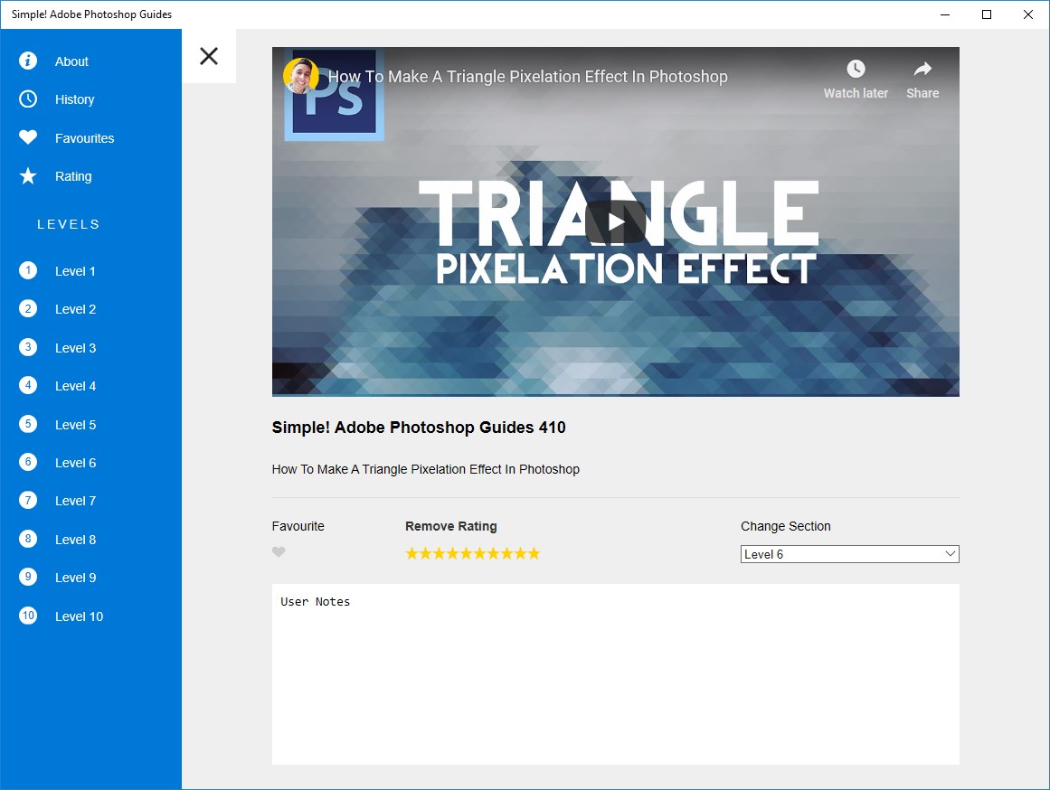
Task: Set rating to the first star
Action: point(411,553)
